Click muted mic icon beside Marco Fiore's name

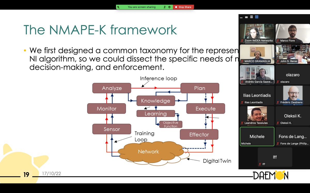click(x=278, y=41)
